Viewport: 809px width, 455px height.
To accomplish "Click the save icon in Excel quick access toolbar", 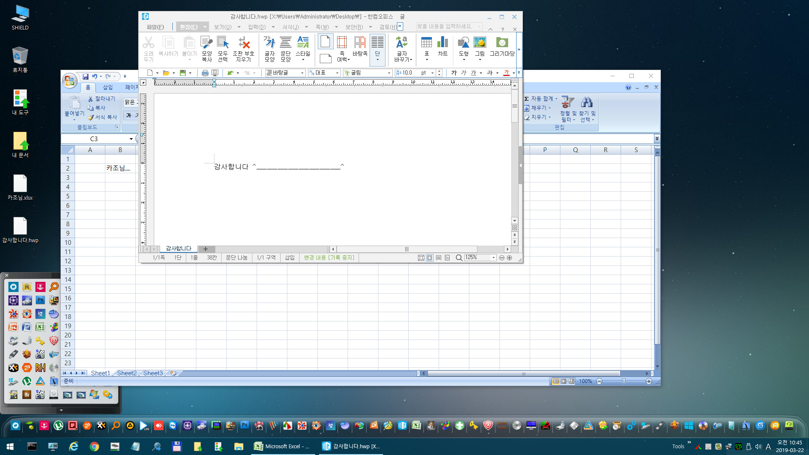I will 86,77.
